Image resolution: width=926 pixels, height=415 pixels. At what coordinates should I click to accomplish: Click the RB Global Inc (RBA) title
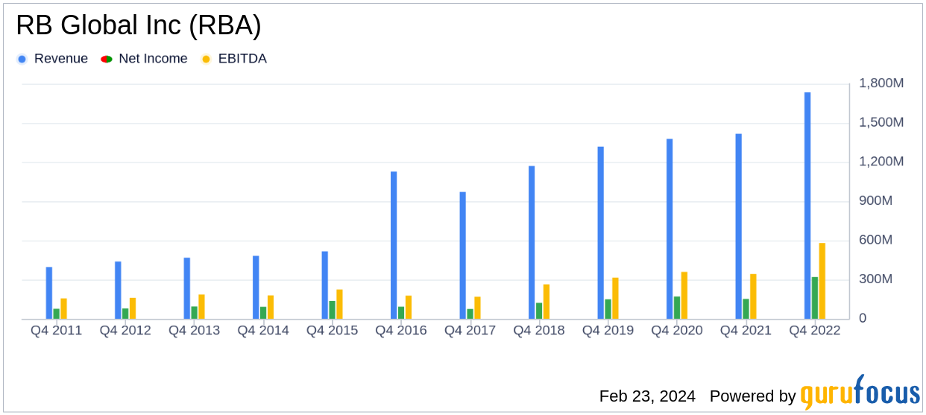point(139,26)
